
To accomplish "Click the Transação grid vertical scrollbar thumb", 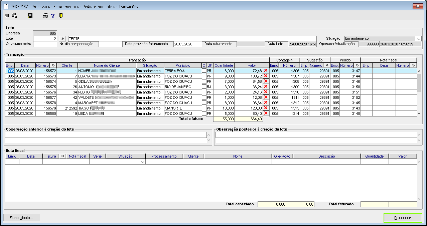I will click(x=419, y=82).
